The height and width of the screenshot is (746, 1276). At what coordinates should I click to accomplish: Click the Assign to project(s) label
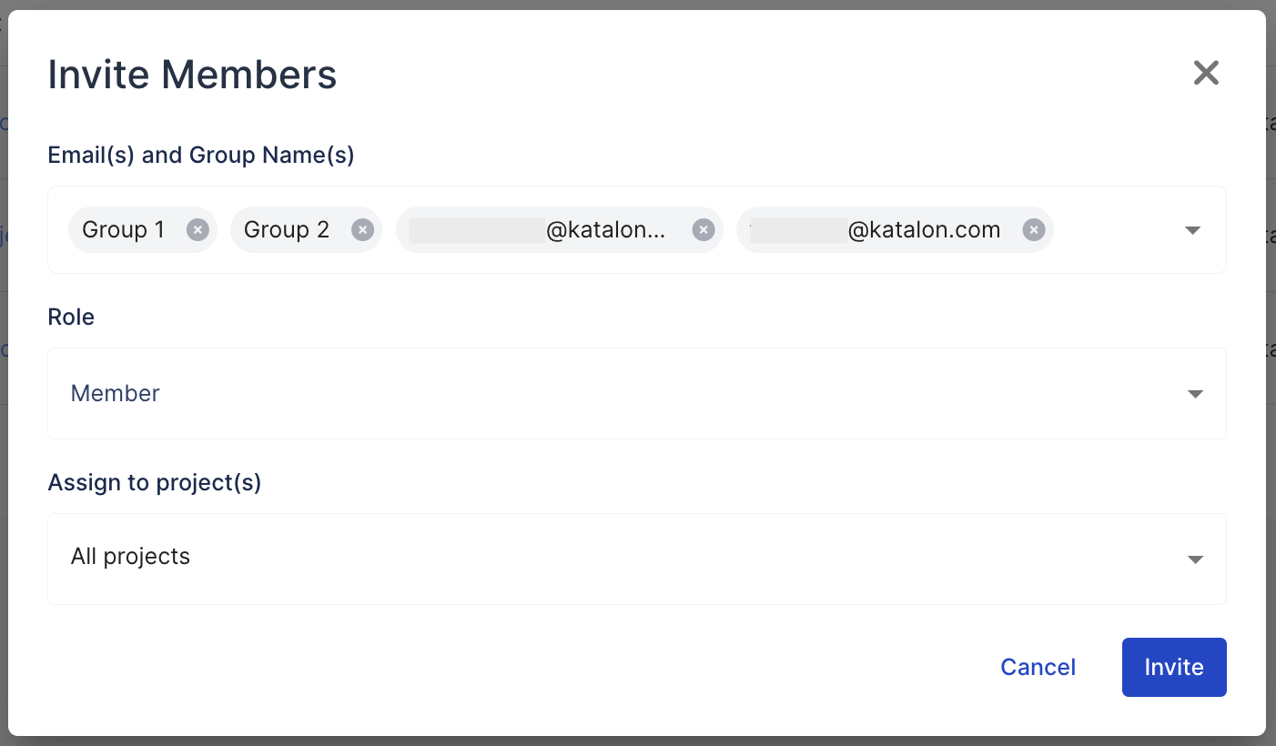[155, 482]
